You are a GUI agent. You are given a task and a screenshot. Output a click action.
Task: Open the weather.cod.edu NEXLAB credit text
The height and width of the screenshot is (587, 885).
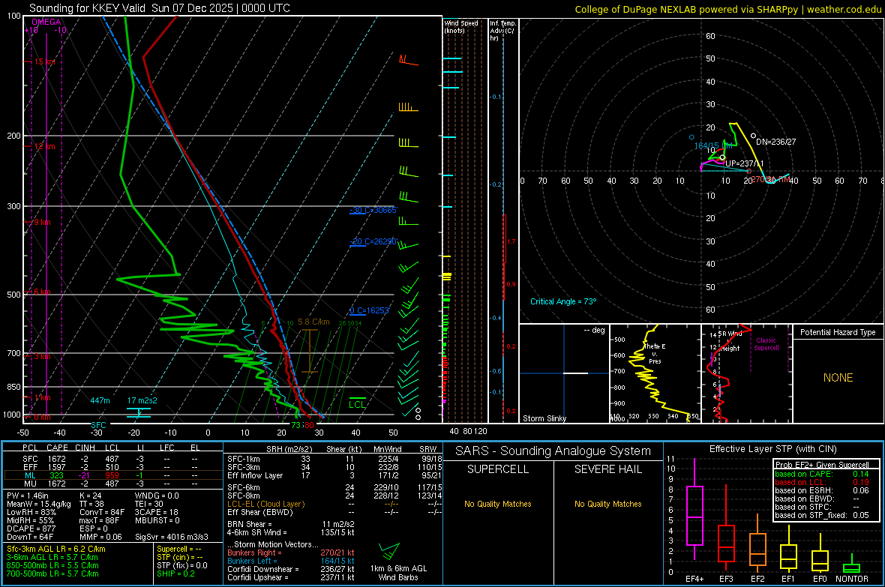(x=727, y=10)
